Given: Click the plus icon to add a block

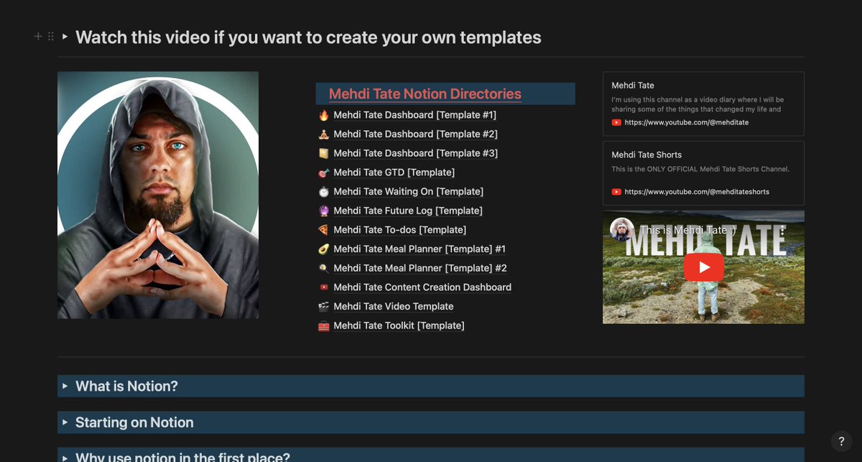Looking at the screenshot, I should [38, 37].
